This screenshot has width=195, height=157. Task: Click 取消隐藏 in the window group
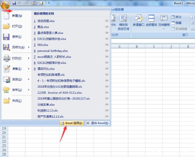(179, 29)
